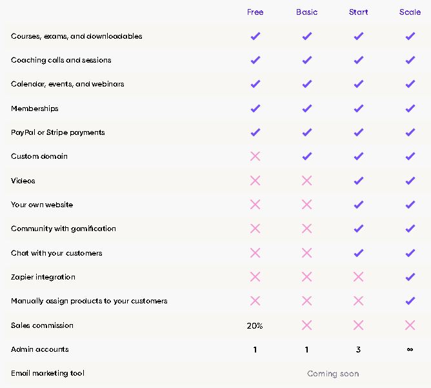
Task: Click the Free plan cross for Videos
Action: (255, 181)
